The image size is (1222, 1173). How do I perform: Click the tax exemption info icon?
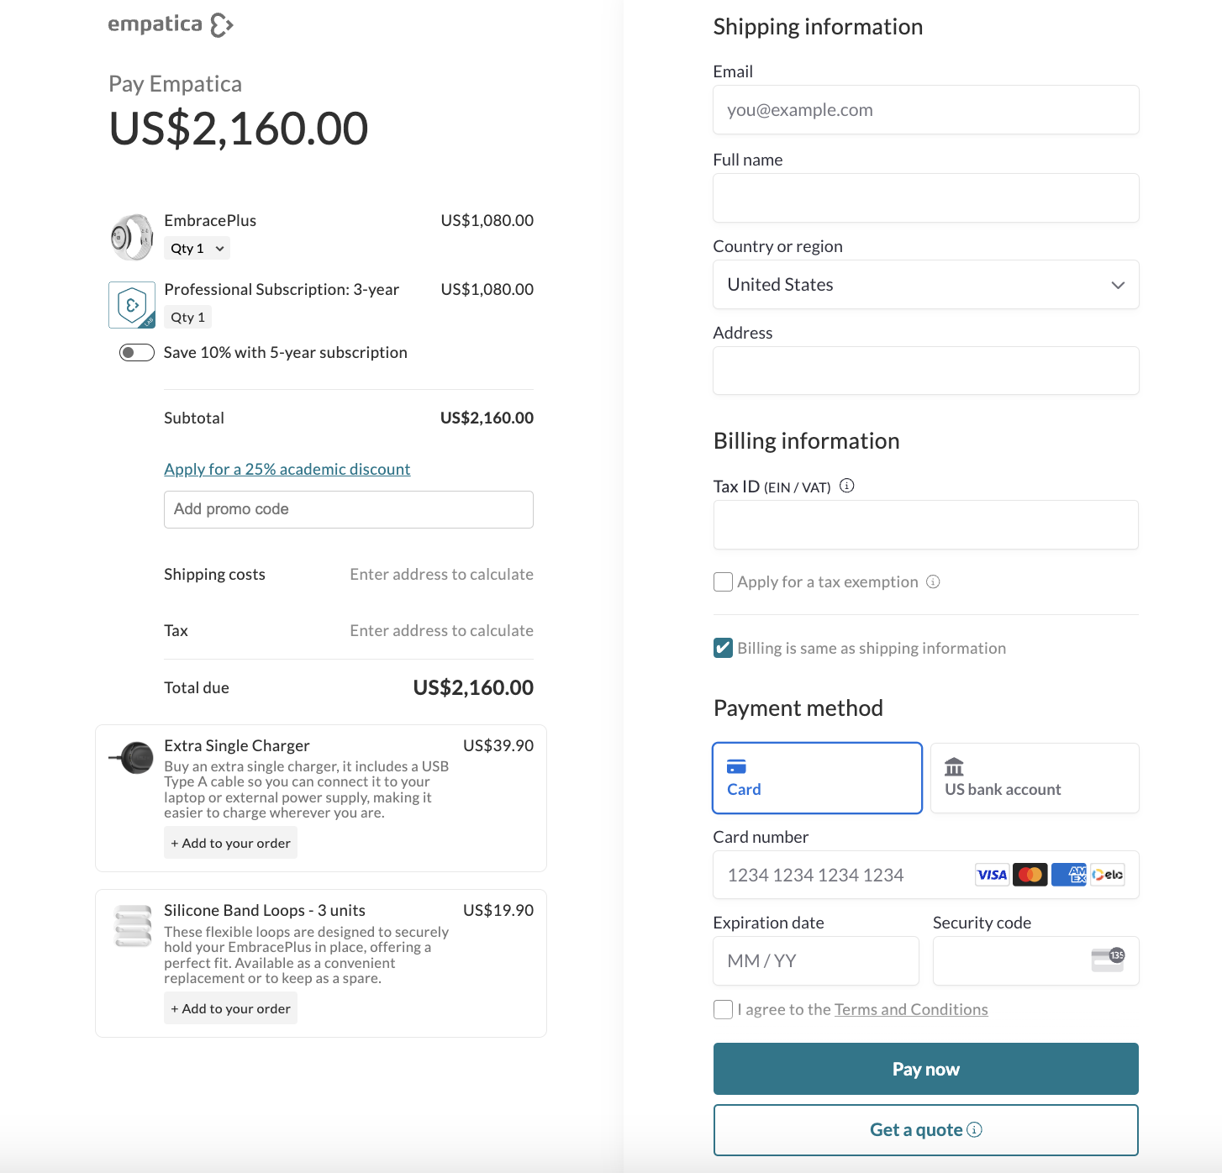coord(933,581)
